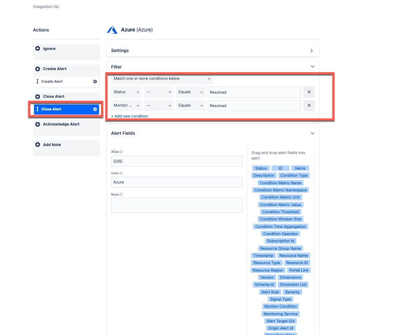Select the Resource Name tag
The width and height of the screenshot is (405, 335).
(294, 256)
